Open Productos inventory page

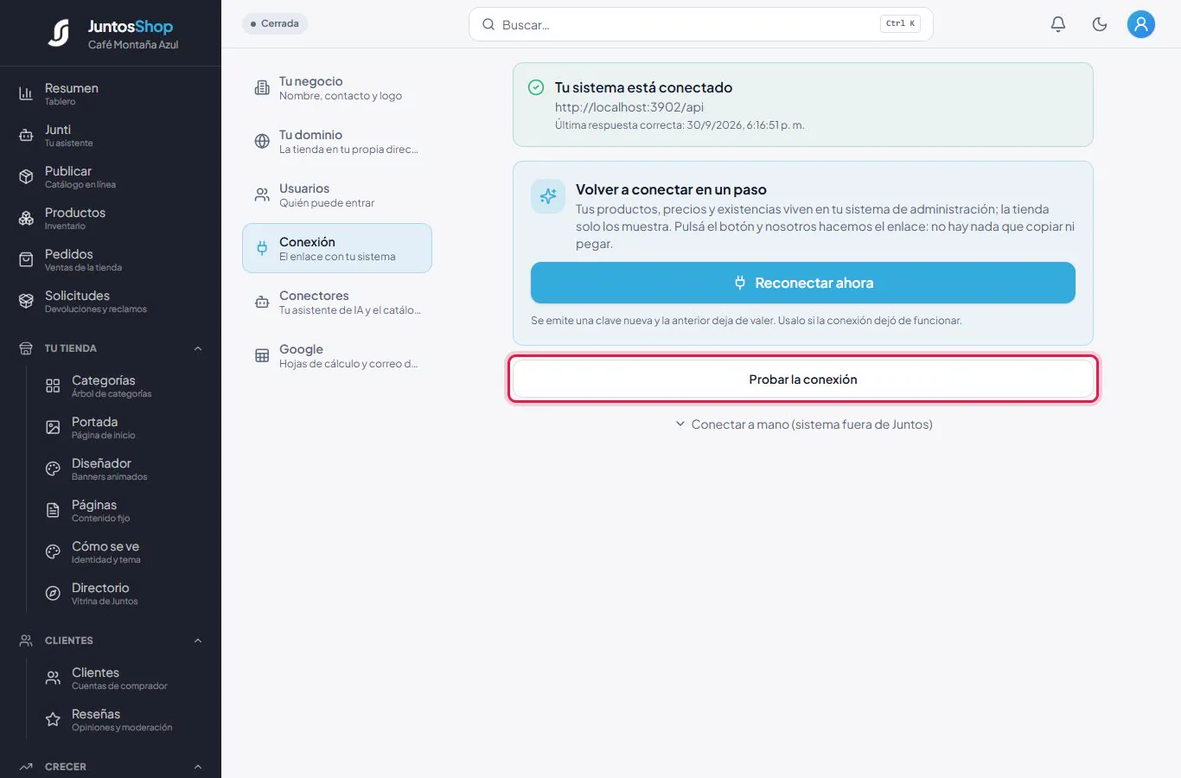click(x=111, y=218)
